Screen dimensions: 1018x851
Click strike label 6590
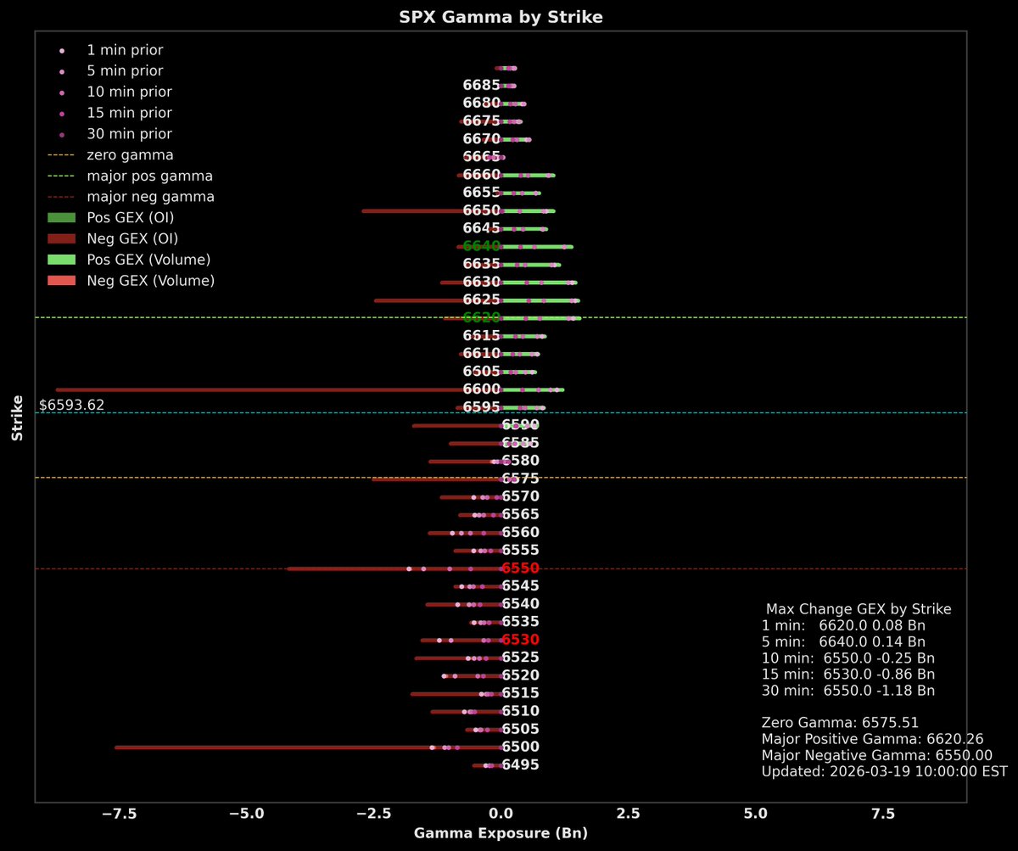520,425
